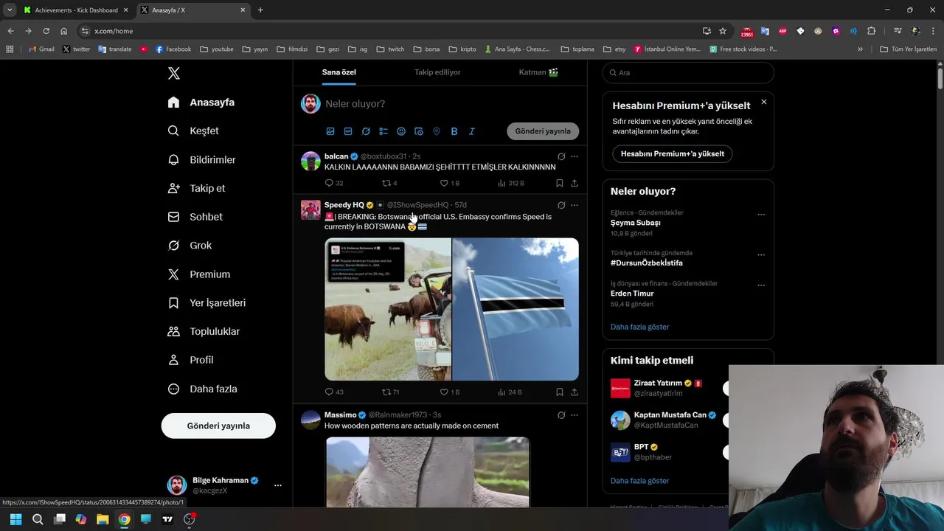Click Daha fazla göster under Neler oluyor

[x=639, y=327]
